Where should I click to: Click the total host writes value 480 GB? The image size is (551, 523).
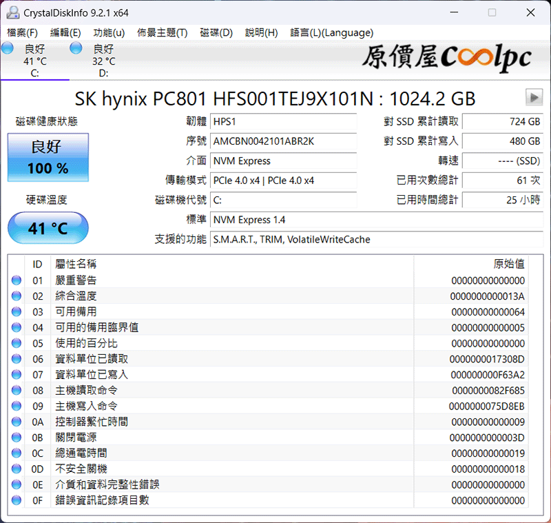pyautogui.click(x=503, y=141)
